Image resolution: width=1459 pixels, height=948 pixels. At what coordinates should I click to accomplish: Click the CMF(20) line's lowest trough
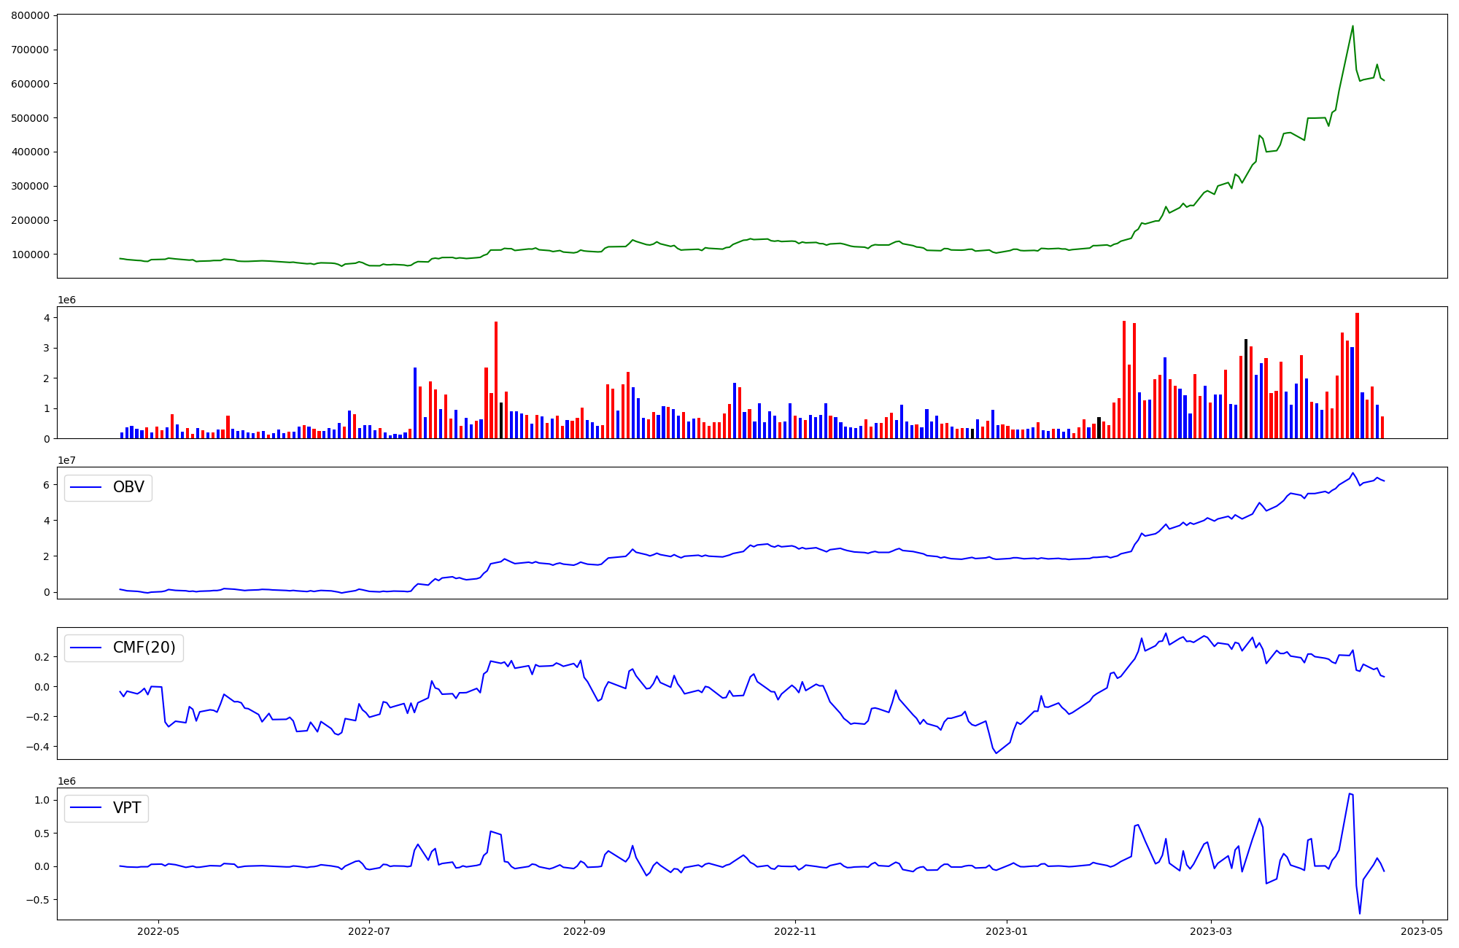click(996, 753)
